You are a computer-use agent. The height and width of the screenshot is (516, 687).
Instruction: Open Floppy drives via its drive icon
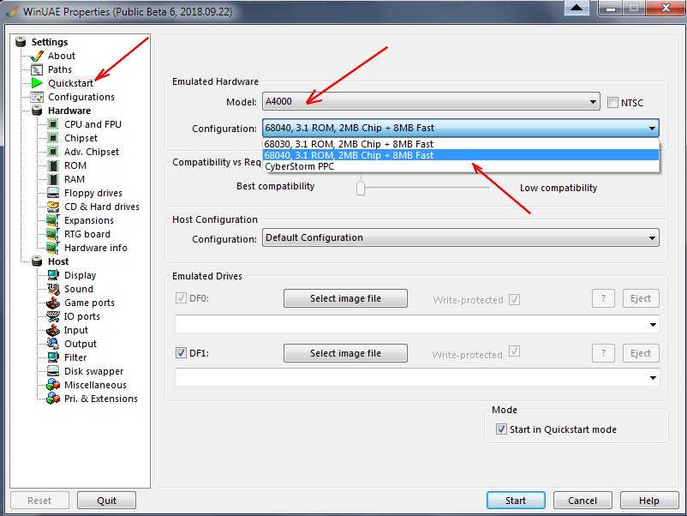(53, 193)
